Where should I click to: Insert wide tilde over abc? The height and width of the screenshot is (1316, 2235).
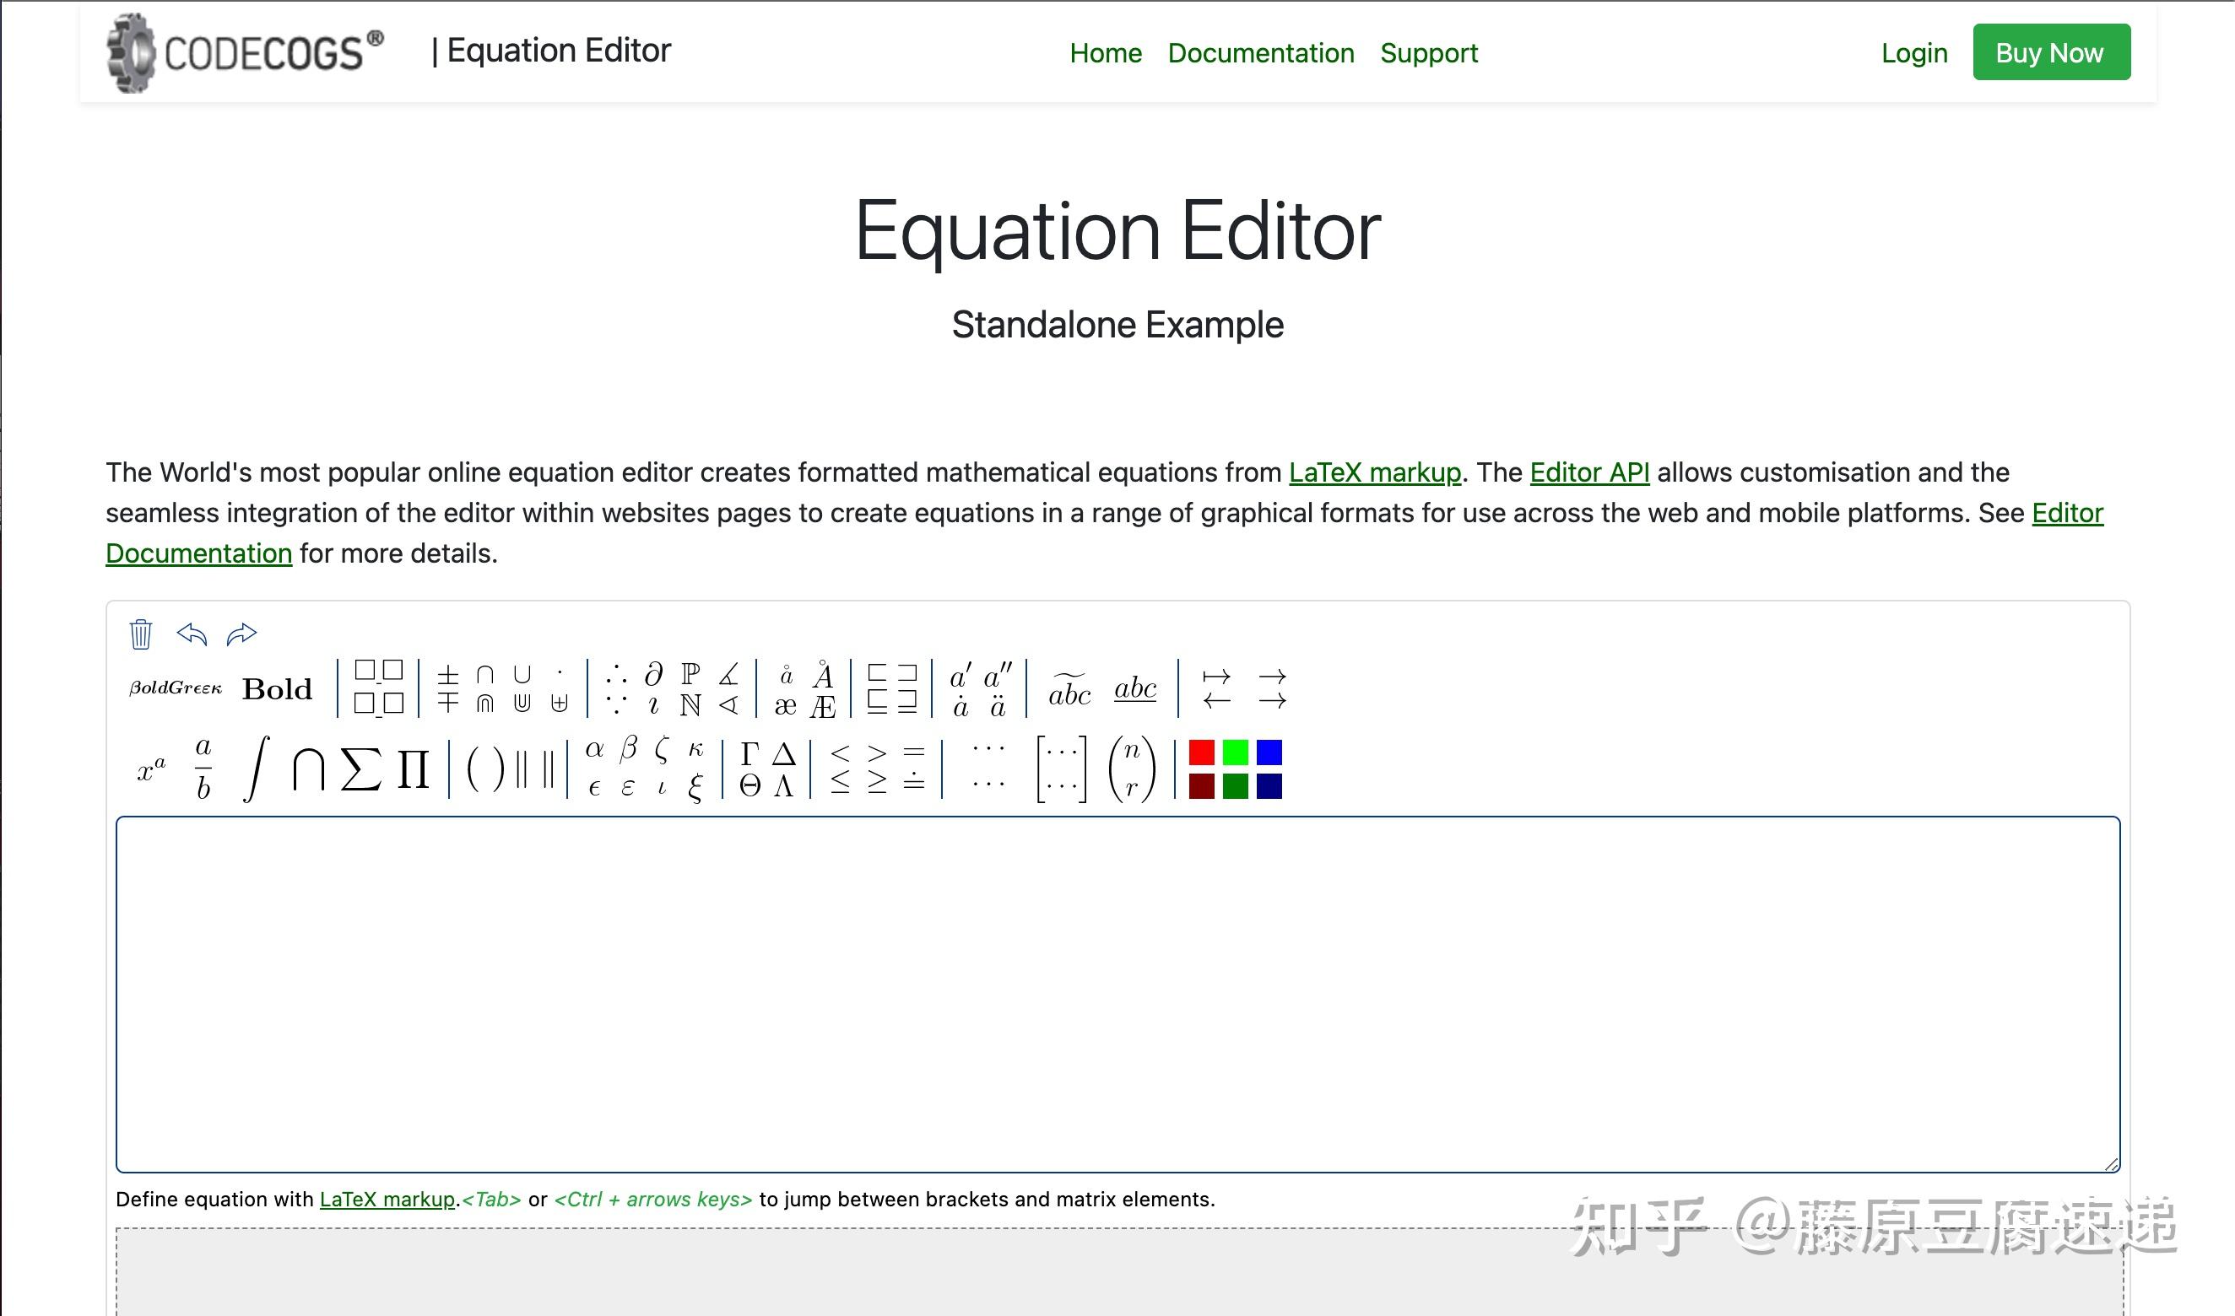[x=1069, y=689]
